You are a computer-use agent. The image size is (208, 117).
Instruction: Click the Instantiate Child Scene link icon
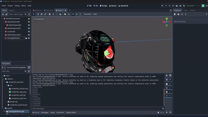(6, 14)
